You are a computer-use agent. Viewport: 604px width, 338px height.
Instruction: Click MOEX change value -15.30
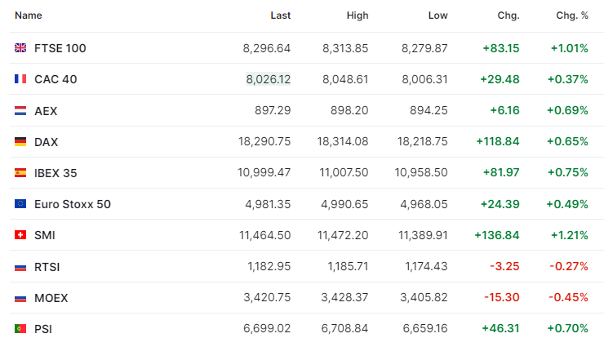502,297
